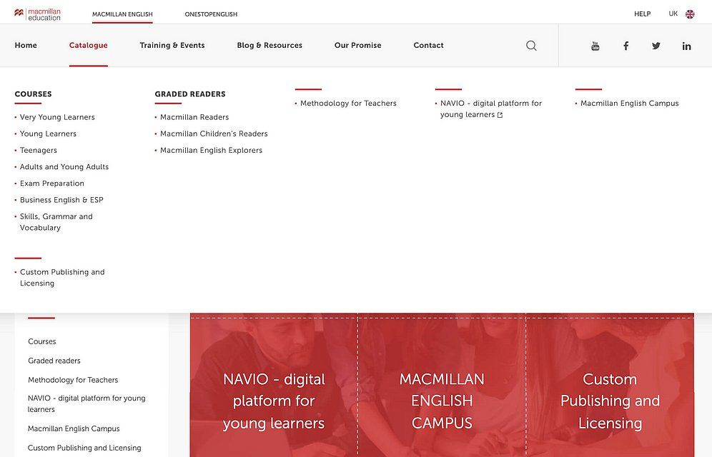
Task: Select the Macmillan English Campus tile
Action: pos(442,401)
